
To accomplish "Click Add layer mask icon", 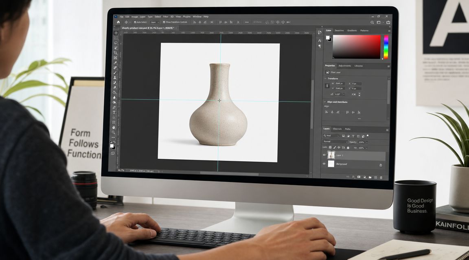I will 359,177.
